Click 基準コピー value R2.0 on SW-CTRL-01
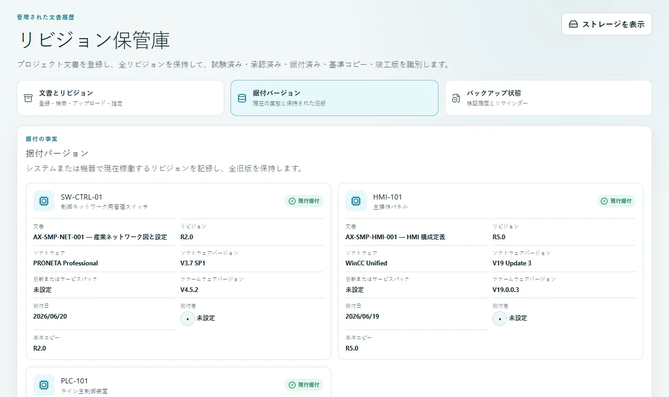669x397 pixels. click(x=40, y=348)
